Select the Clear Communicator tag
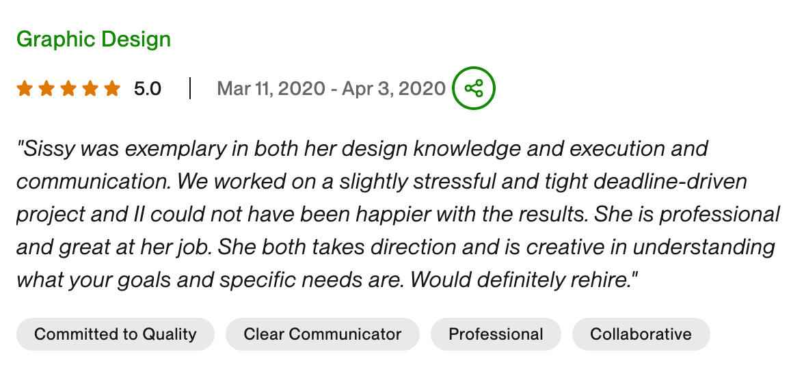 pos(323,334)
